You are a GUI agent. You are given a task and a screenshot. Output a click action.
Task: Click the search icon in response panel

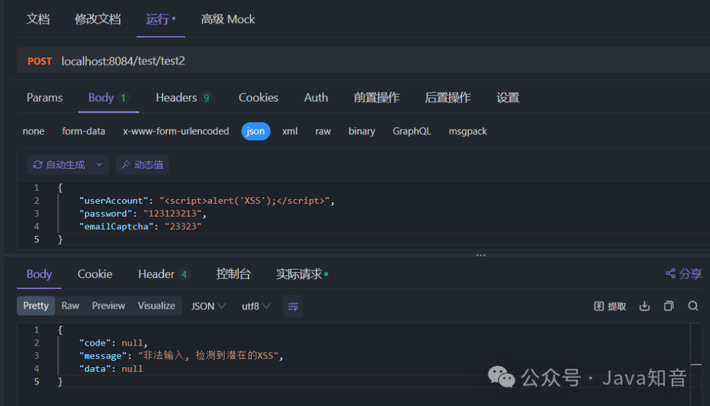693,306
